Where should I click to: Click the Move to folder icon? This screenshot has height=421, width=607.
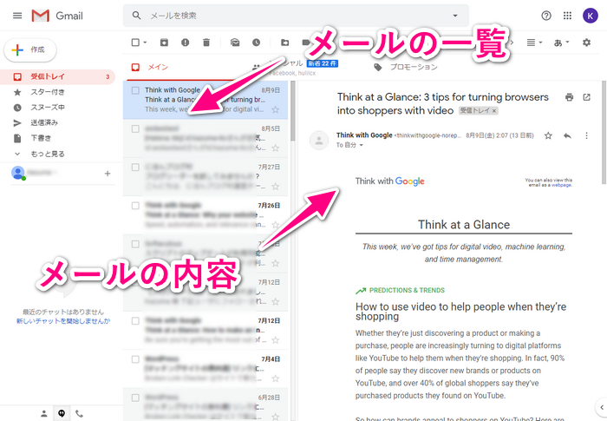[285, 43]
